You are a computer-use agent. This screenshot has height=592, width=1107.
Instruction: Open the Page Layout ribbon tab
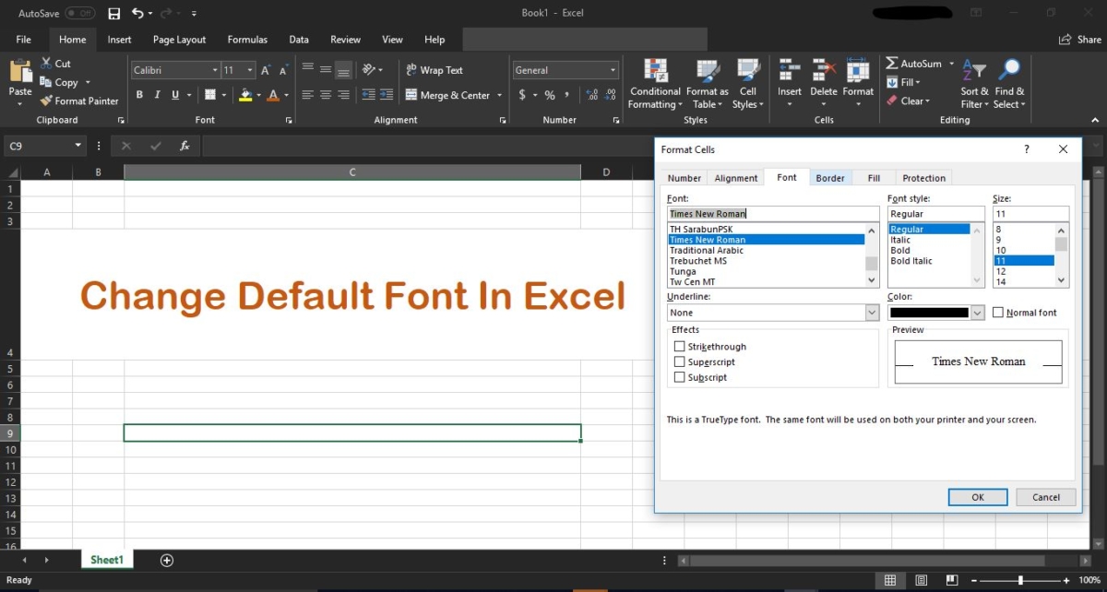(179, 39)
